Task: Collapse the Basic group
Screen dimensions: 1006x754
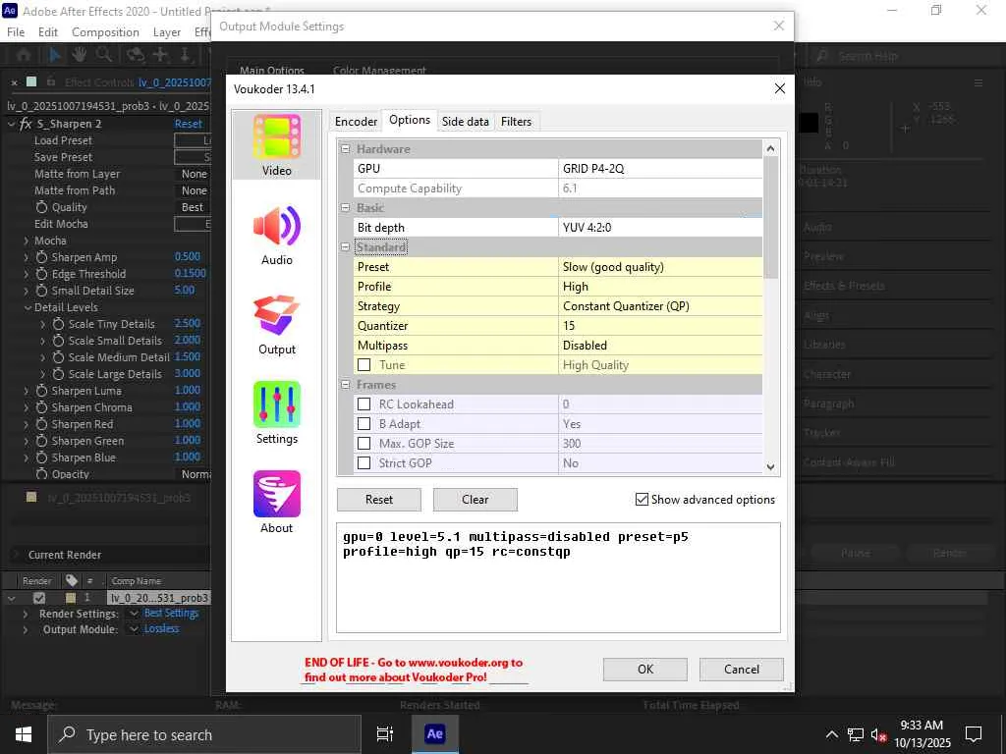Action: (x=345, y=208)
